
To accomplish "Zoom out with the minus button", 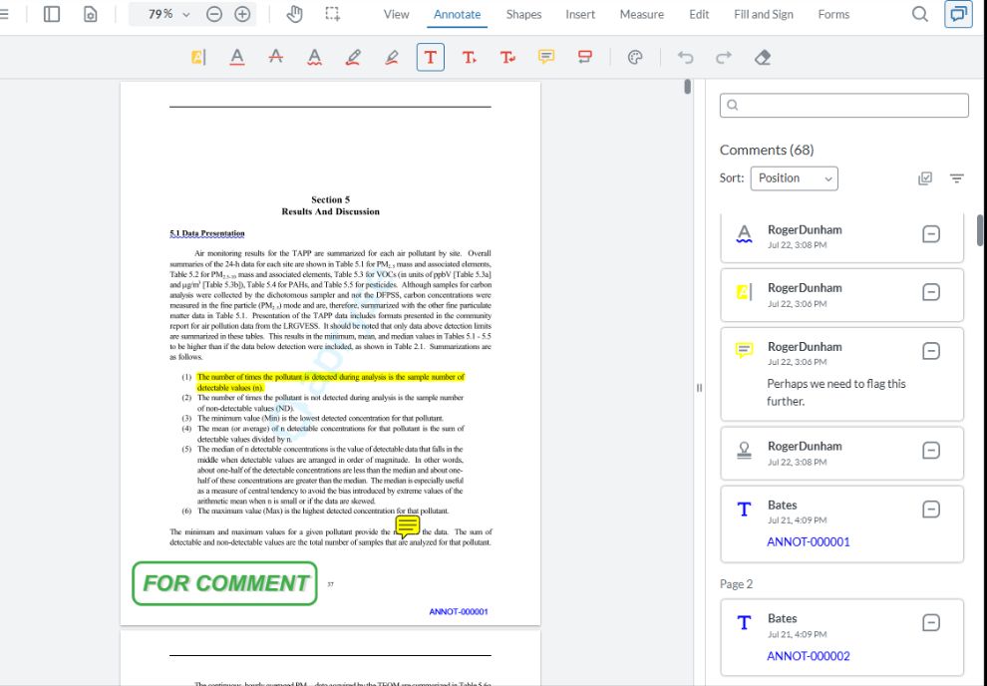I will [214, 14].
